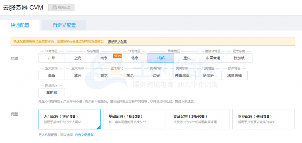Pick the 基础配置 (1核2GB) machine type

click(134, 119)
